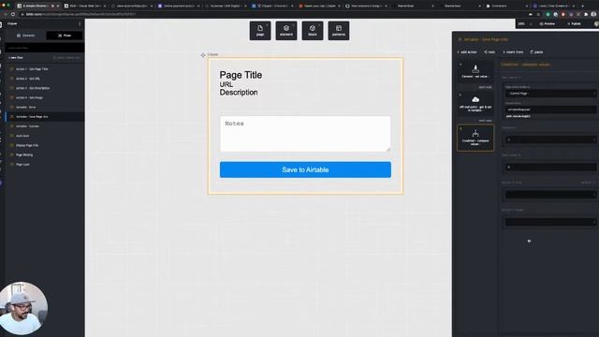Open flow 'action 1 - Get Page Title'
Screen dimensions: 599x337
[x=45, y=69]
